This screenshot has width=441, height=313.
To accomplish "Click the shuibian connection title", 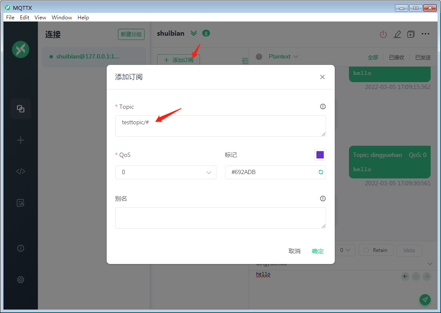I will 170,34.
